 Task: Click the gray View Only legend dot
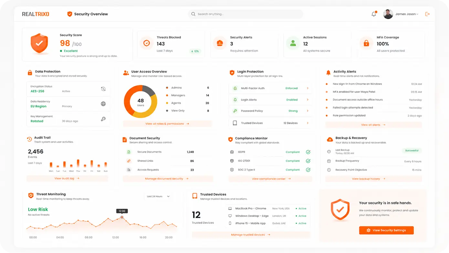tap(167, 111)
